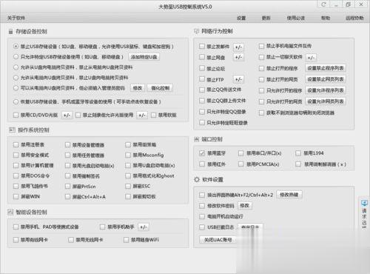Click the 操作系统控制 section icon

[12, 130]
